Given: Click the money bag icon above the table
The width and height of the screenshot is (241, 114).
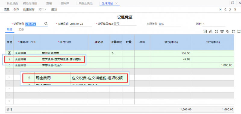Looking at the screenshot, I should pyautogui.click(x=211, y=31).
